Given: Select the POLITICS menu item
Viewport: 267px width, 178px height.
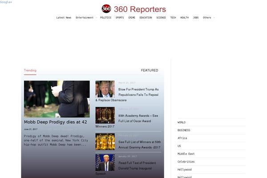Looking at the screenshot, I should [x=105, y=17].
